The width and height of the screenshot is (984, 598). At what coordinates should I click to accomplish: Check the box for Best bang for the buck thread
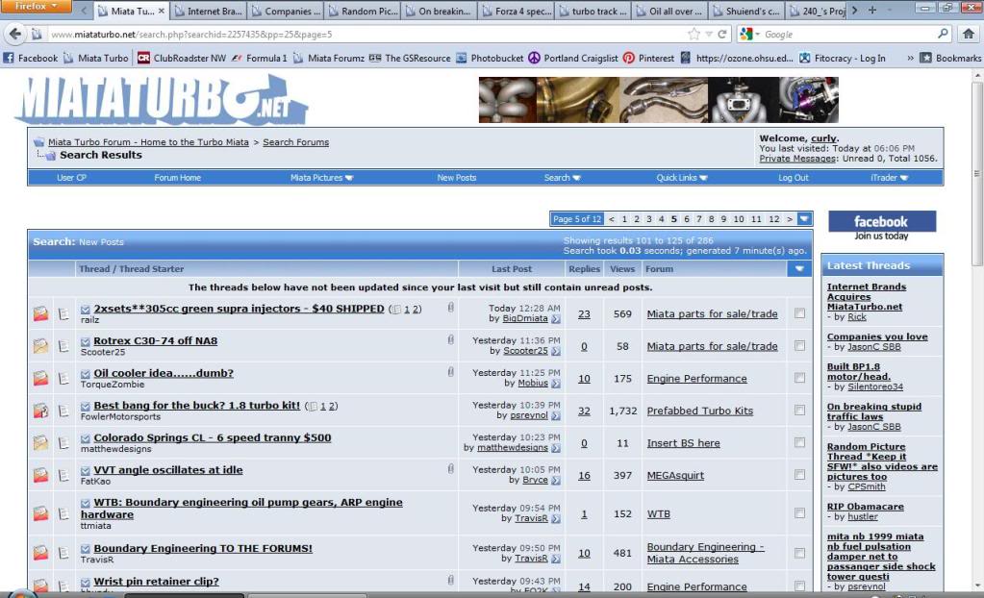pos(799,411)
